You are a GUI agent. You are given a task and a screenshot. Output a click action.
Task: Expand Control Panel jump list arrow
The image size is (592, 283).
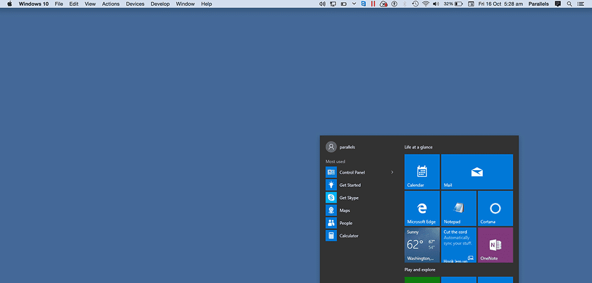[x=392, y=172]
